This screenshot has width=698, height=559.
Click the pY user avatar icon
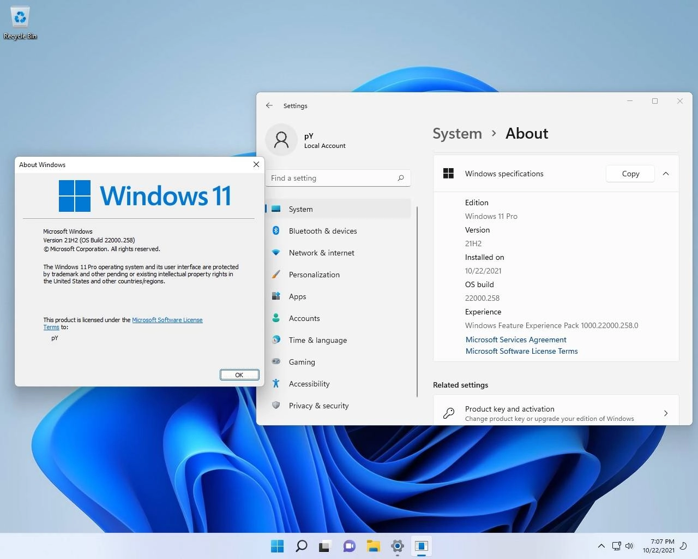pos(281,140)
